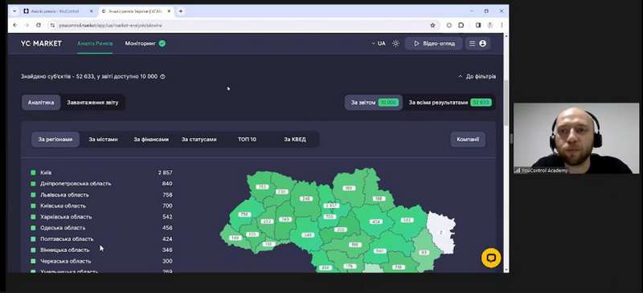Screen dimensions: 643x293
Task: Open the Chrome three-dot menu
Action: [502, 25]
